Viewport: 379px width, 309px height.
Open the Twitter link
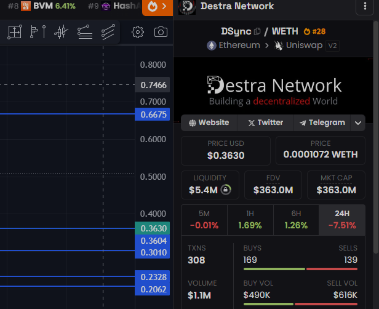click(x=265, y=122)
